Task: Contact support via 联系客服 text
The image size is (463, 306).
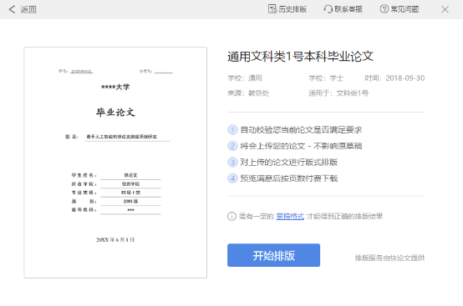Action: 349,9
